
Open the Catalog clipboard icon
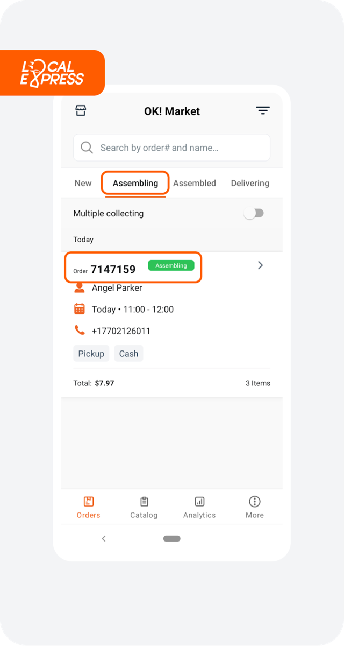click(144, 502)
